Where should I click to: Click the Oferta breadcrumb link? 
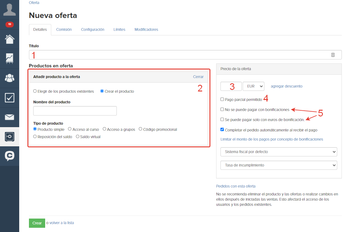pyautogui.click(x=34, y=3)
